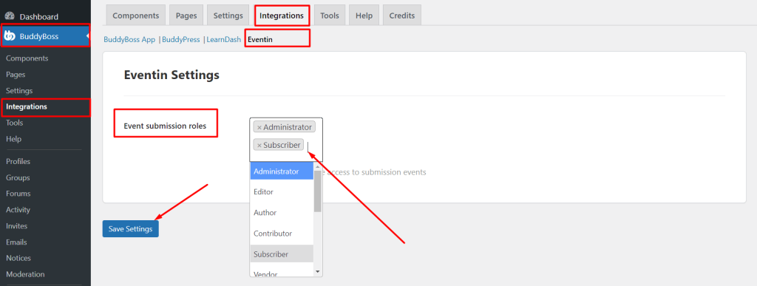757x286 pixels.
Task: Choose Contributor from the roles dropdown
Action: tap(282, 234)
